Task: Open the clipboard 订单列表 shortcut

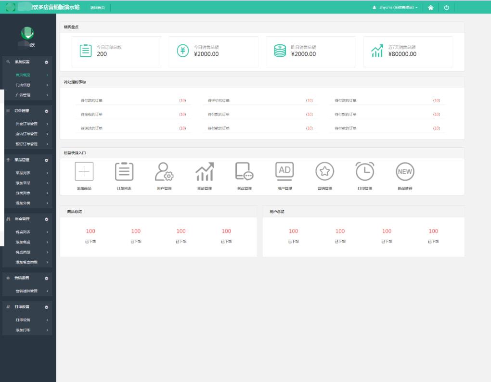Action: click(x=124, y=171)
